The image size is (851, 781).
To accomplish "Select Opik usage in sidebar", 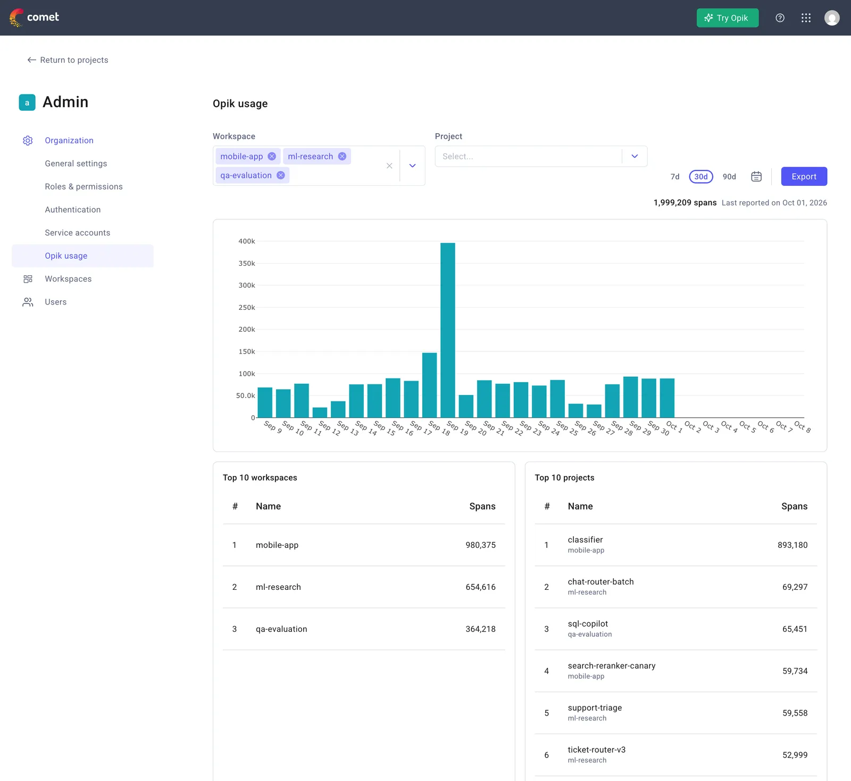I will (x=82, y=256).
